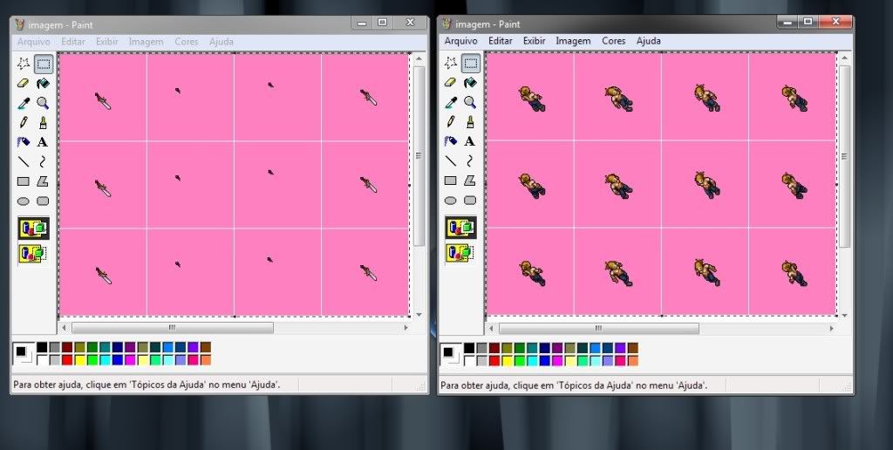Open the Ajuda menu in left Paint window
Image resolution: width=893 pixels, height=450 pixels.
point(221,42)
